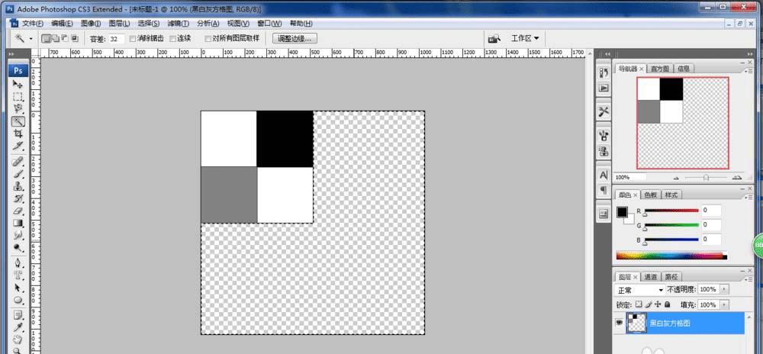Screen dimensions: 763x354
Task: Select the Eyedropper tool
Action: pyautogui.click(x=18, y=328)
